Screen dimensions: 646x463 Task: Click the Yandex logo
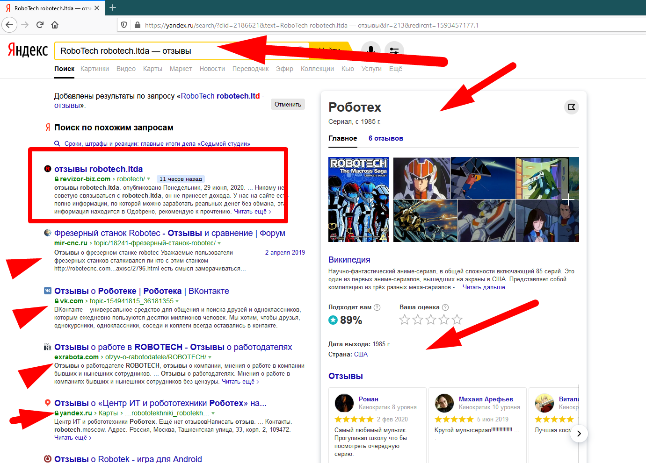28,50
